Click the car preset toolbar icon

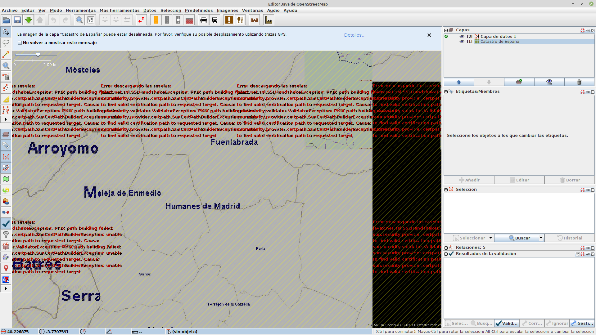(203, 20)
